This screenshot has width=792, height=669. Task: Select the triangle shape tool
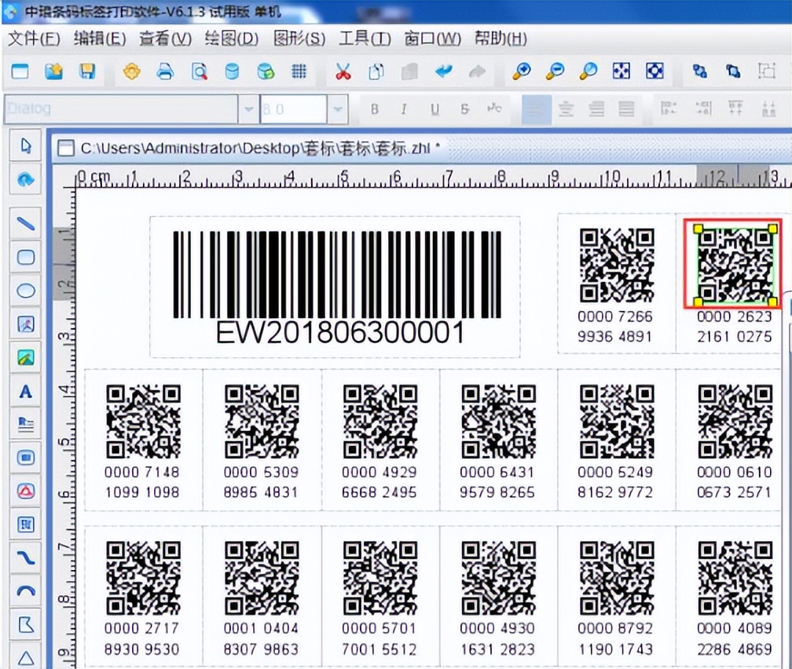pos(26,657)
